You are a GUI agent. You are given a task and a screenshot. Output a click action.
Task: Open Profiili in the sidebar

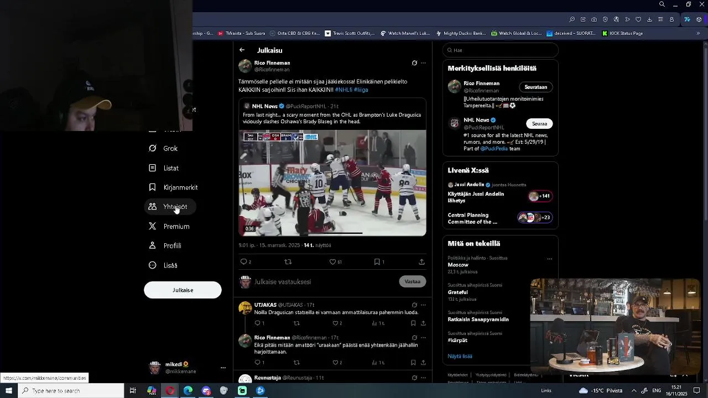pos(165,245)
